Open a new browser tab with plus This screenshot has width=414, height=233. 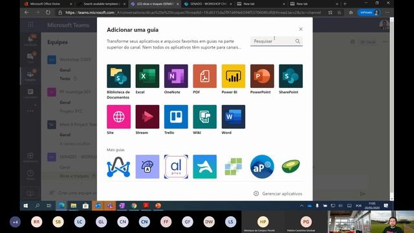pos(345,4)
